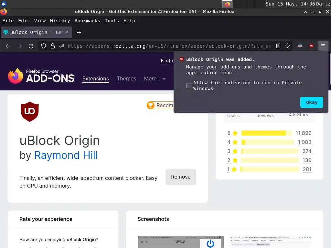
Task: Open the 281 one-star reviews count
Action: pos(307,169)
